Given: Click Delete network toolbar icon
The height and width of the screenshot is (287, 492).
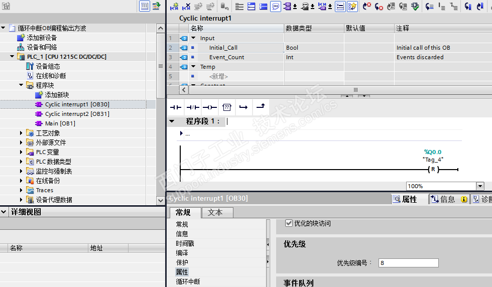Looking at the screenshot, I should tap(186, 6).
